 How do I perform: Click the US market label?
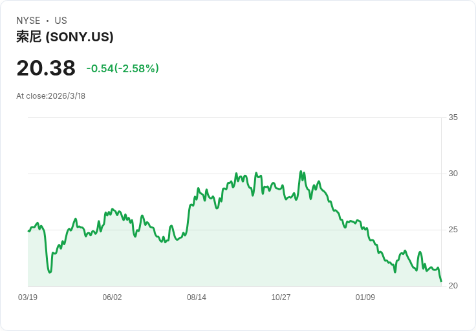(61, 21)
